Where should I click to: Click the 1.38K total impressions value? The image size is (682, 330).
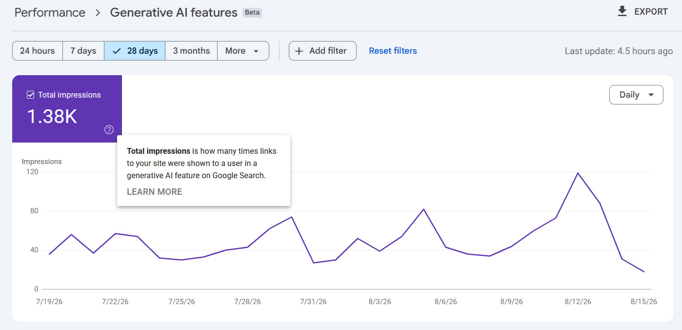pyautogui.click(x=52, y=117)
